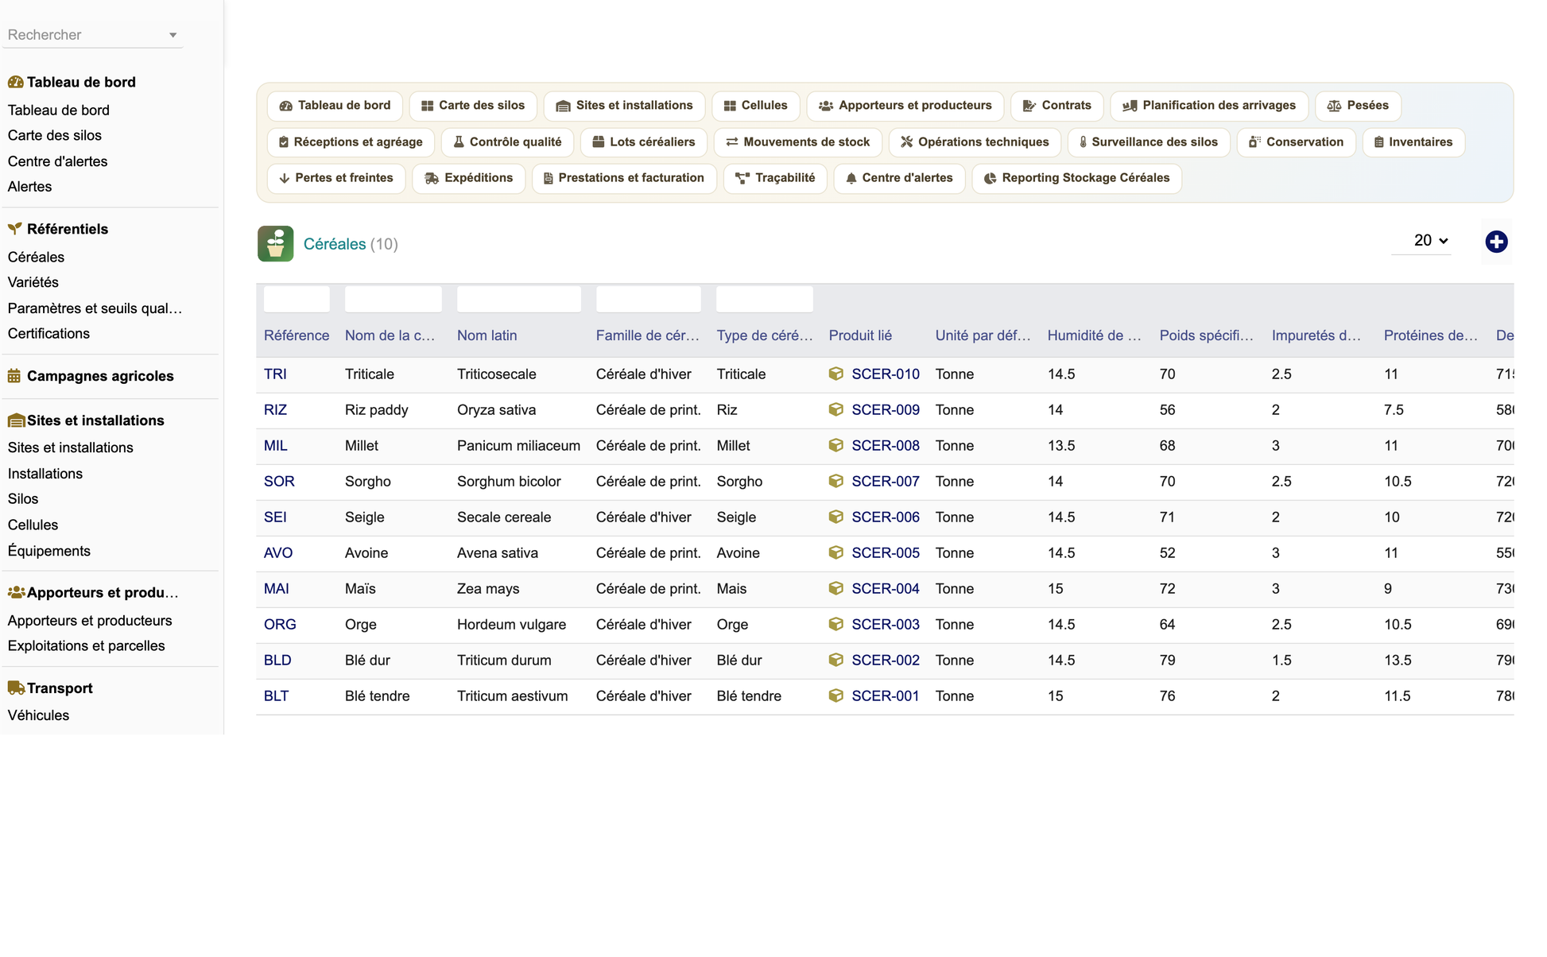
Task: Click the Nom de la céréale filter field
Action: coord(393,299)
